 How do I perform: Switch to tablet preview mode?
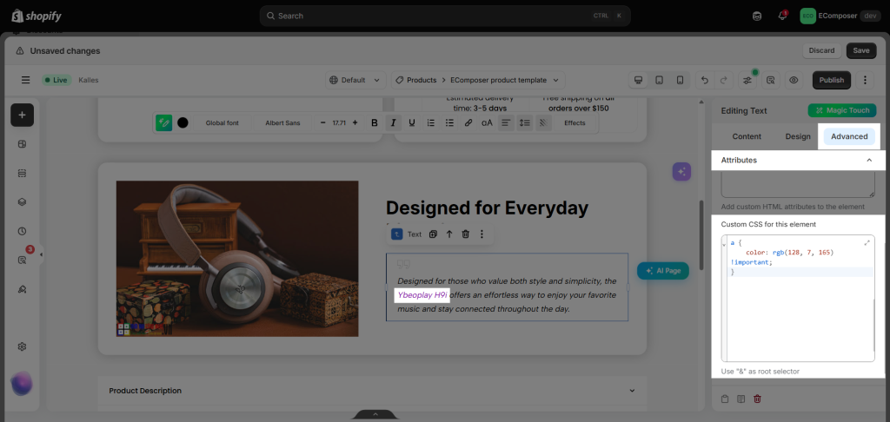tap(659, 80)
